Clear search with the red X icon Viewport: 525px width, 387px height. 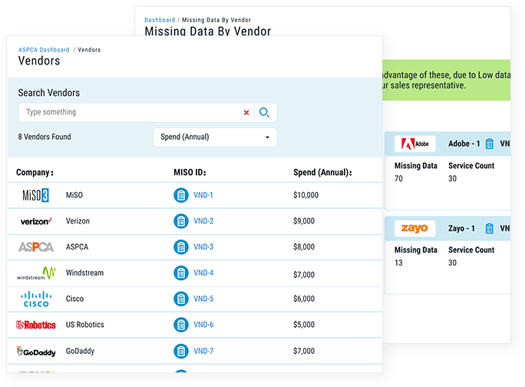[x=246, y=113]
